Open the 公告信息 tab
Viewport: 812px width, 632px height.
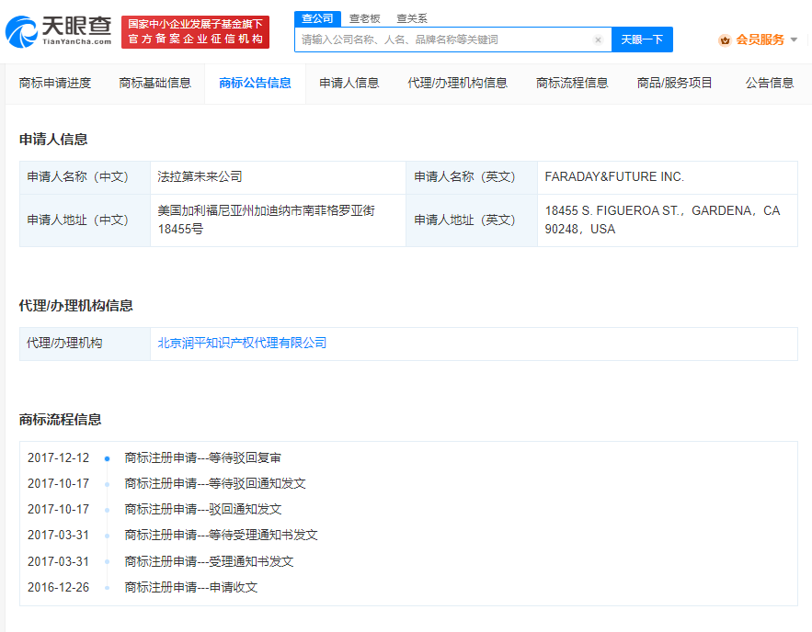pyautogui.click(x=770, y=83)
